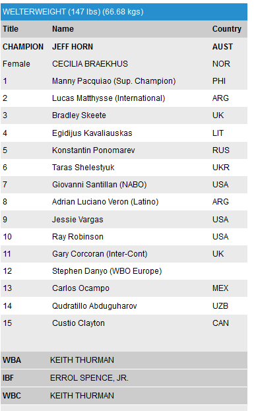Click female champion CECILIA BRAEKHUS
254x411 pixels.
tap(90, 64)
